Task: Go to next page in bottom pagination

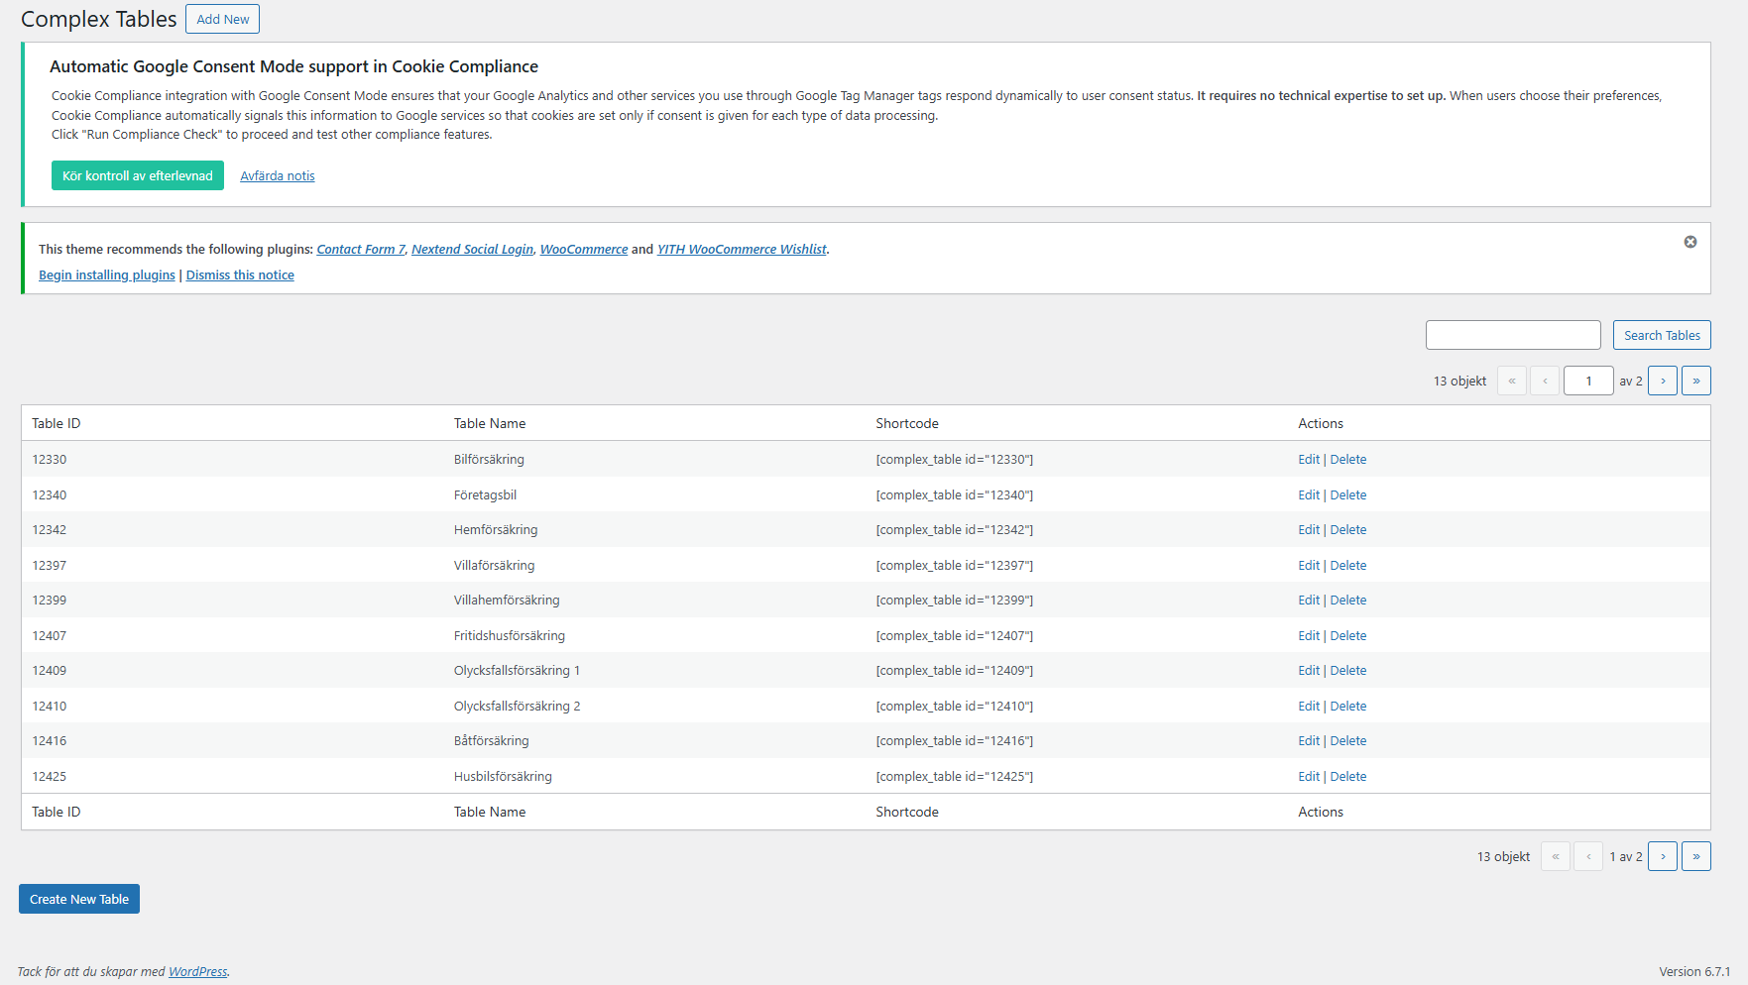Action: tap(1662, 856)
